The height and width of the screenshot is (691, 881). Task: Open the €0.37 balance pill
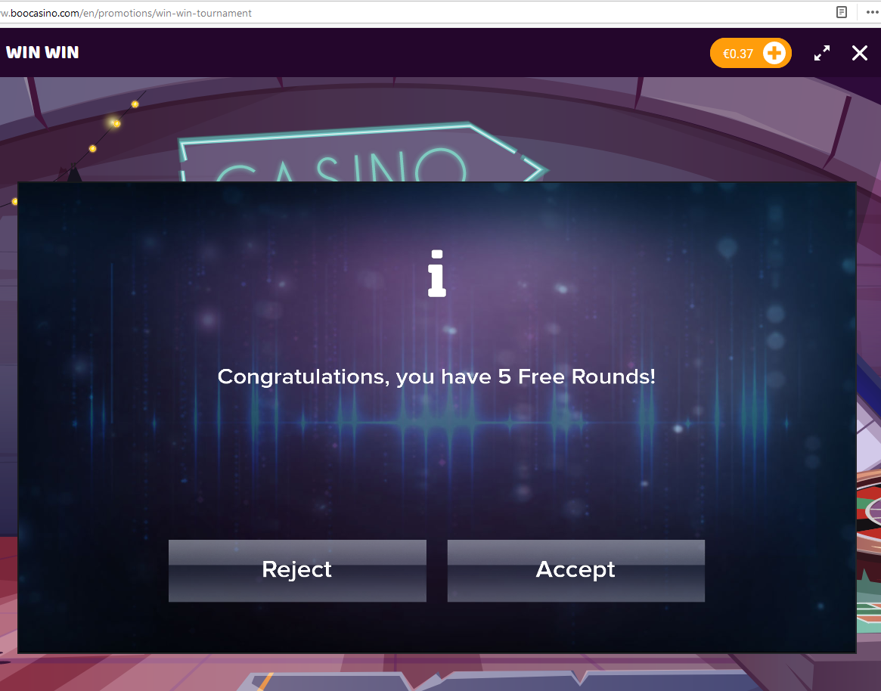(751, 54)
